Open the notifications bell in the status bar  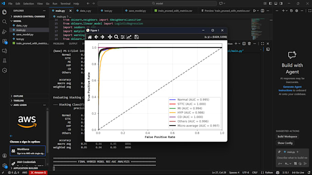click(309, 172)
